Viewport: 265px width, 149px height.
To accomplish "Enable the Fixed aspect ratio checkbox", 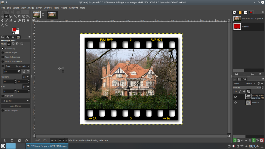I will click(x=3, y=66).
